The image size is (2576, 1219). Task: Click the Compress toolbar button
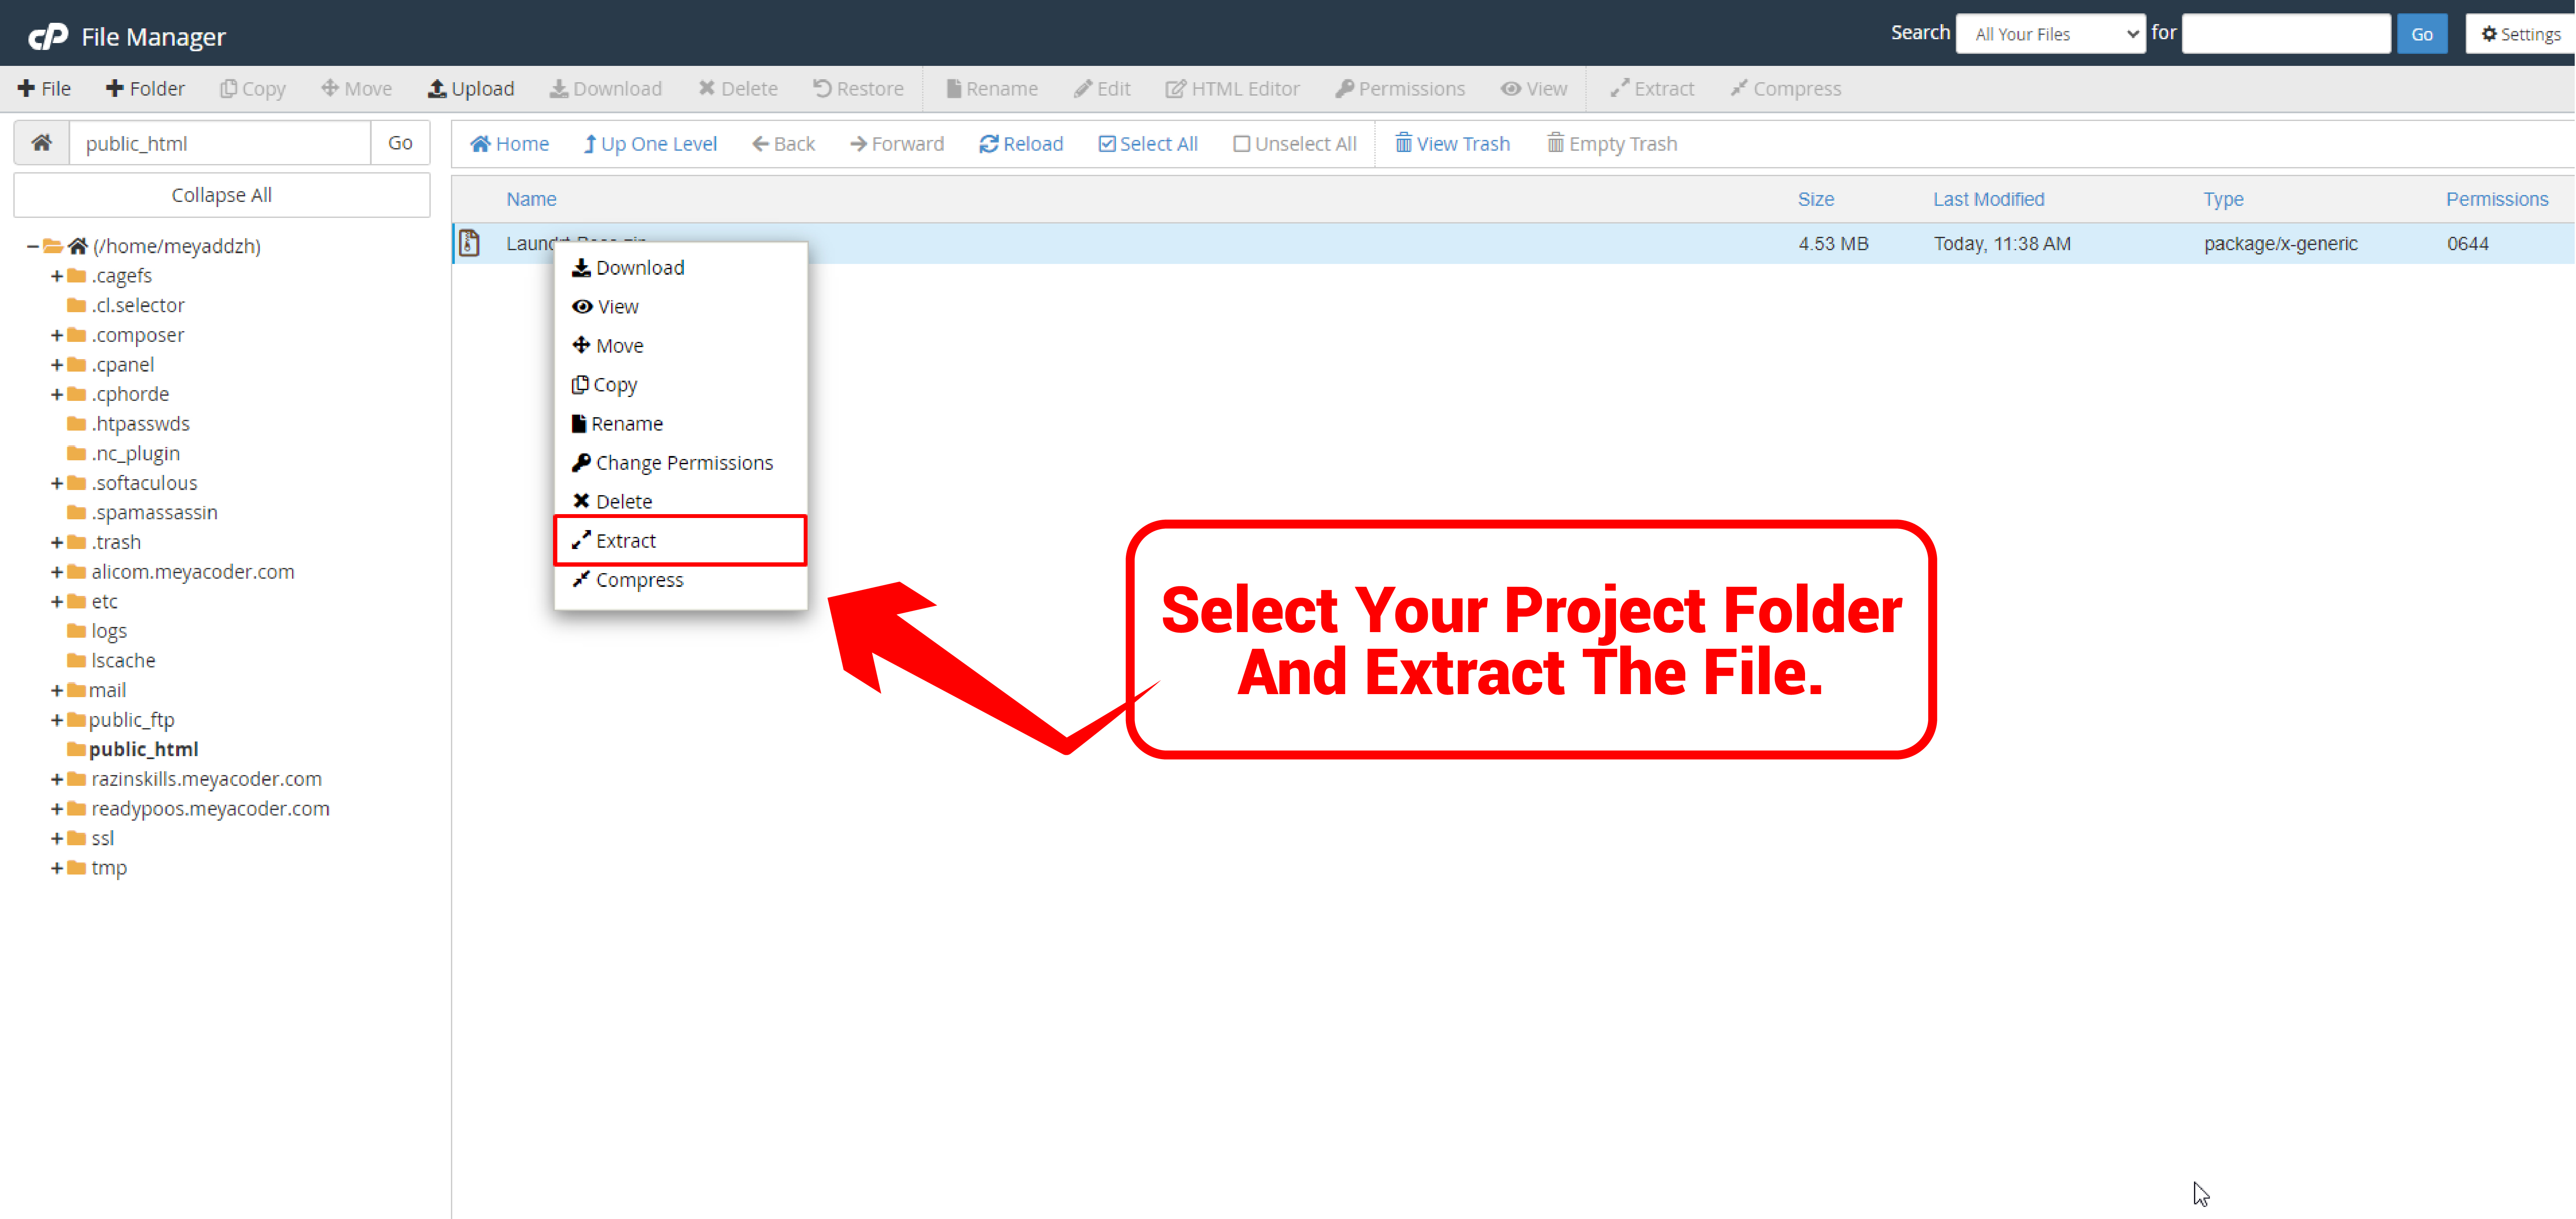click(x=1786, y=89)
